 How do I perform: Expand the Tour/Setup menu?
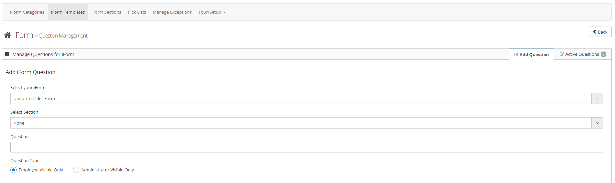pyautogui.click(x=212, y=12)
